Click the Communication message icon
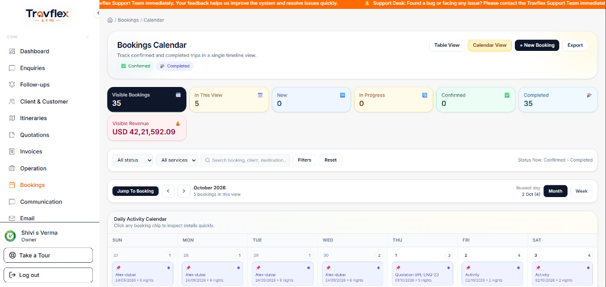The width and height of the screenshot is (606, 287). (x=12, y=202)
